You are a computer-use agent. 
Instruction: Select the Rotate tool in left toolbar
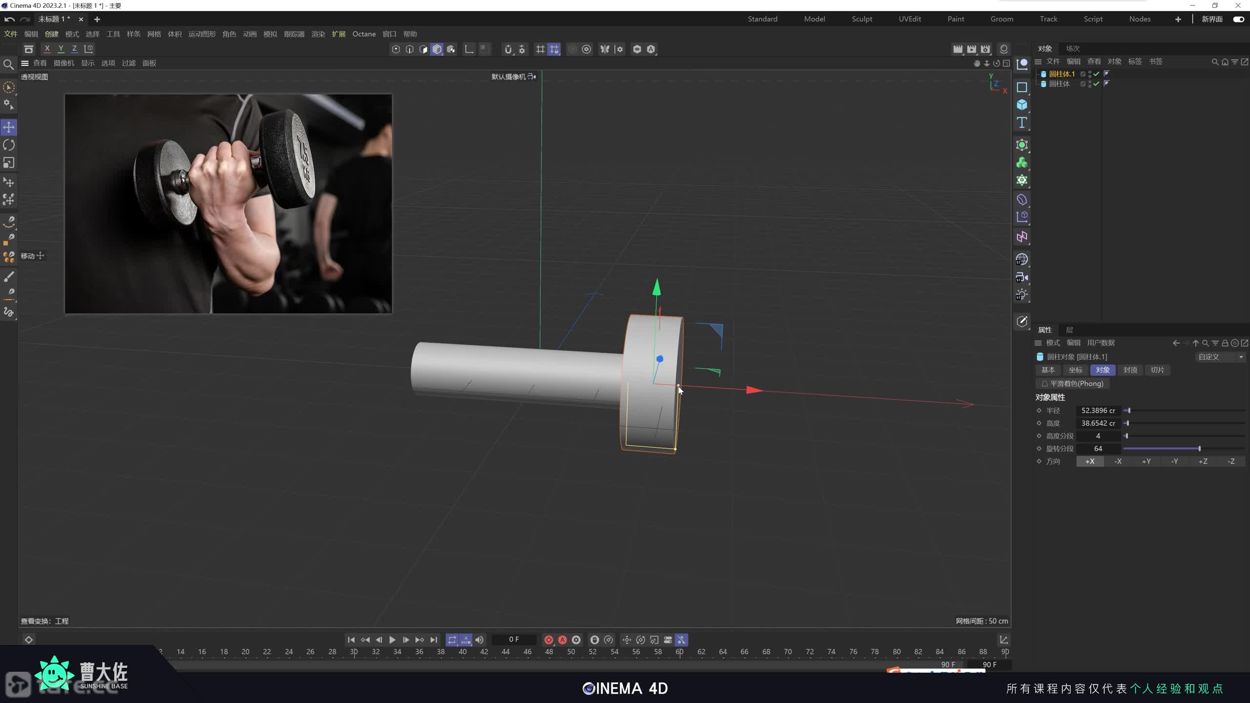(x=9, y=145)
